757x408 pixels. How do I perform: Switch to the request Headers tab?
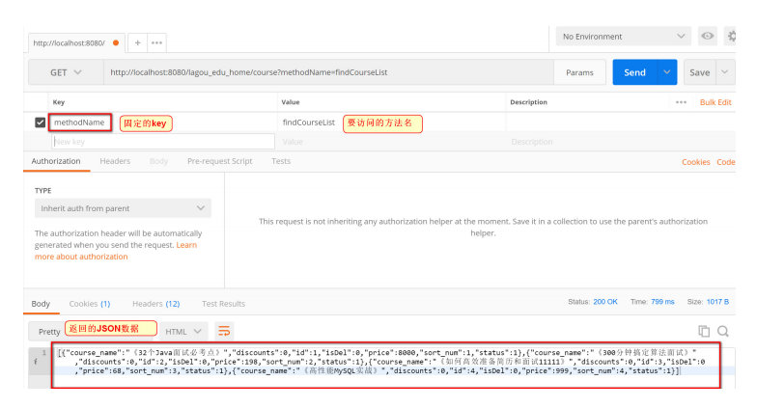tap(115, 161)
